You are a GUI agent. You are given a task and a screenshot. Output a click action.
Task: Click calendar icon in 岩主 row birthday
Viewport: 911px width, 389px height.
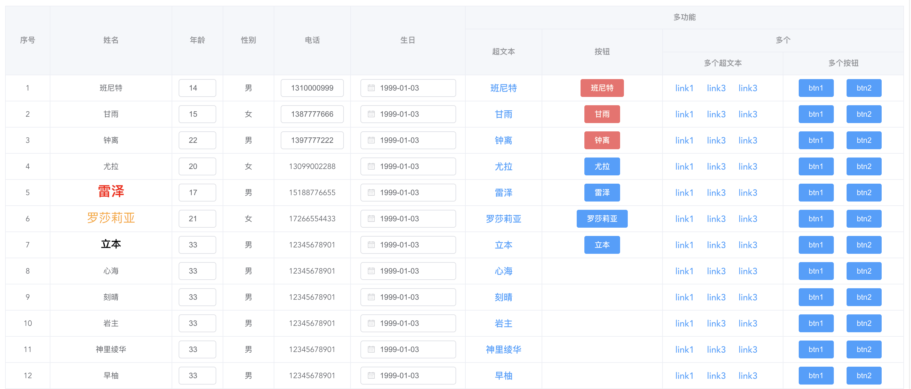tap(371, 324)
